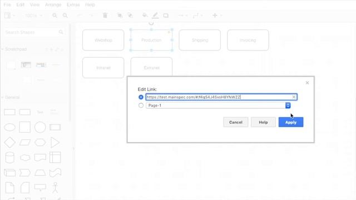
Task: Open the Extras menu
Action: tap(73, 4)
